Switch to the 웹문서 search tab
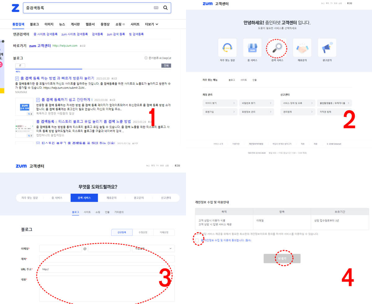372x304 pixels. tap(90, 24)
